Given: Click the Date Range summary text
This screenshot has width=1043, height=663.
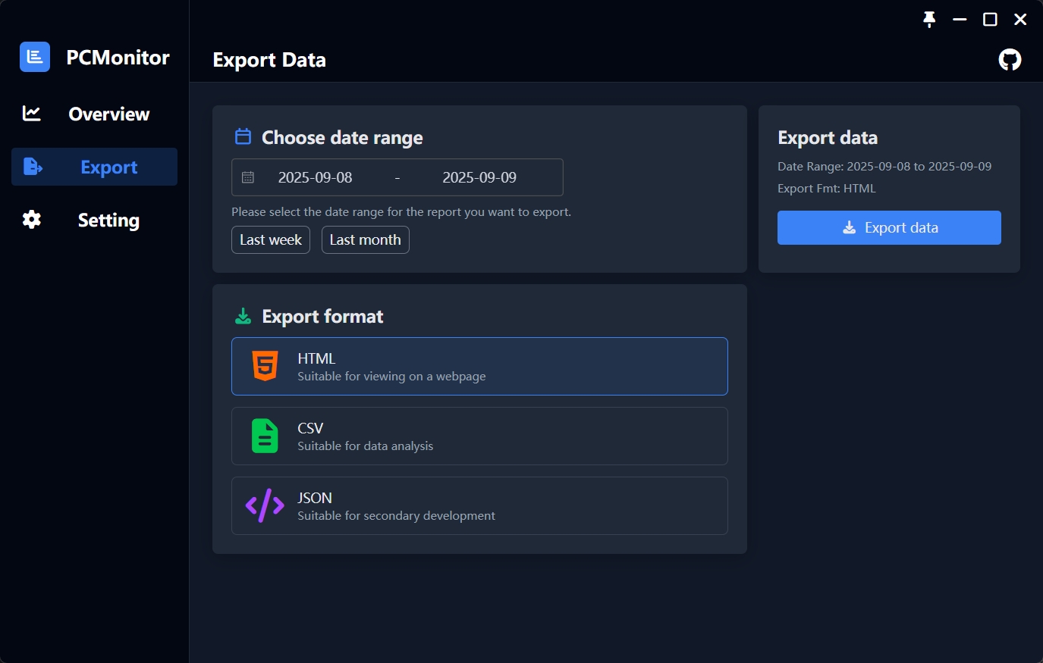Looking at the screenshot, I should (884, 166).
